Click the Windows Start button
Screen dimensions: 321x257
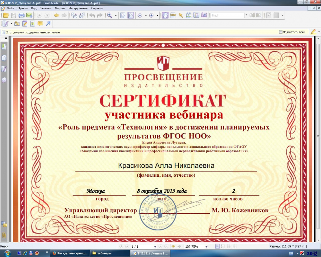(7, 253)
